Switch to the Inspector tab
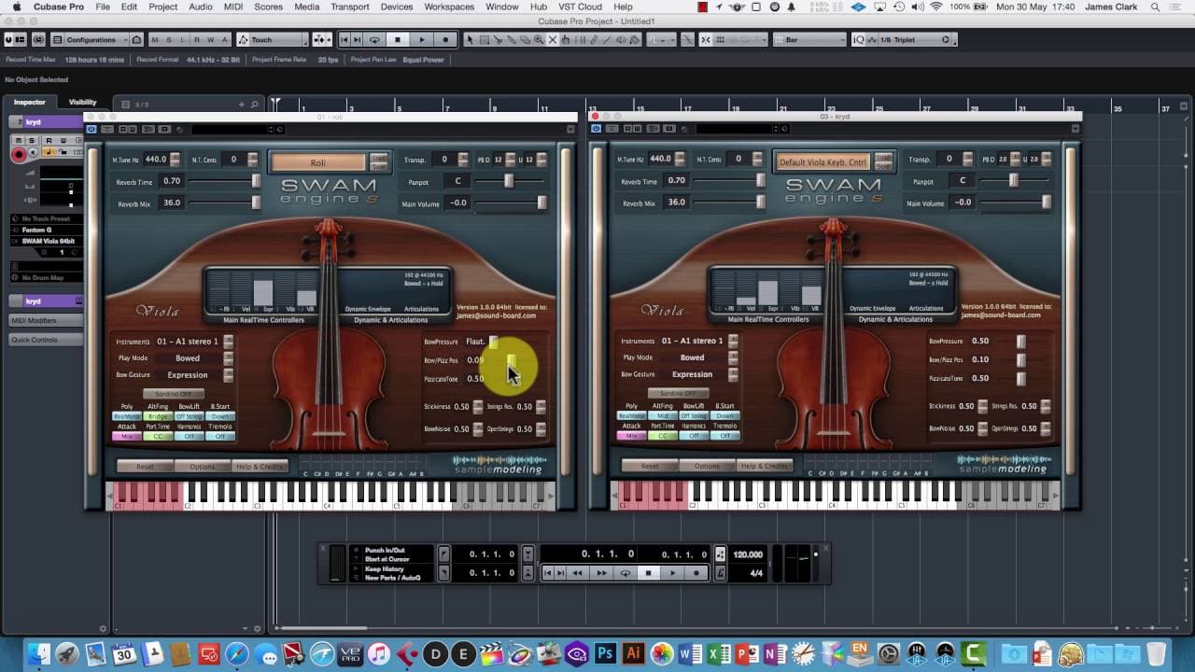1195x672 pixels. (x=30, y=103)
